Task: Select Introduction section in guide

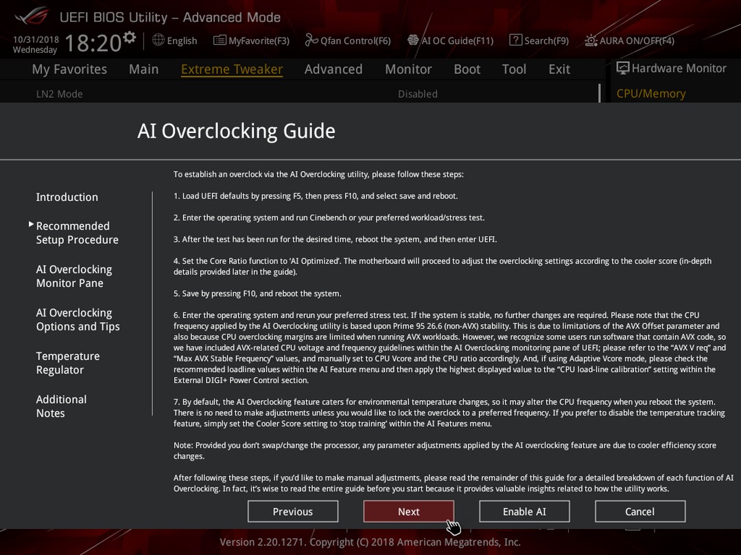Action: click(67, 197)
